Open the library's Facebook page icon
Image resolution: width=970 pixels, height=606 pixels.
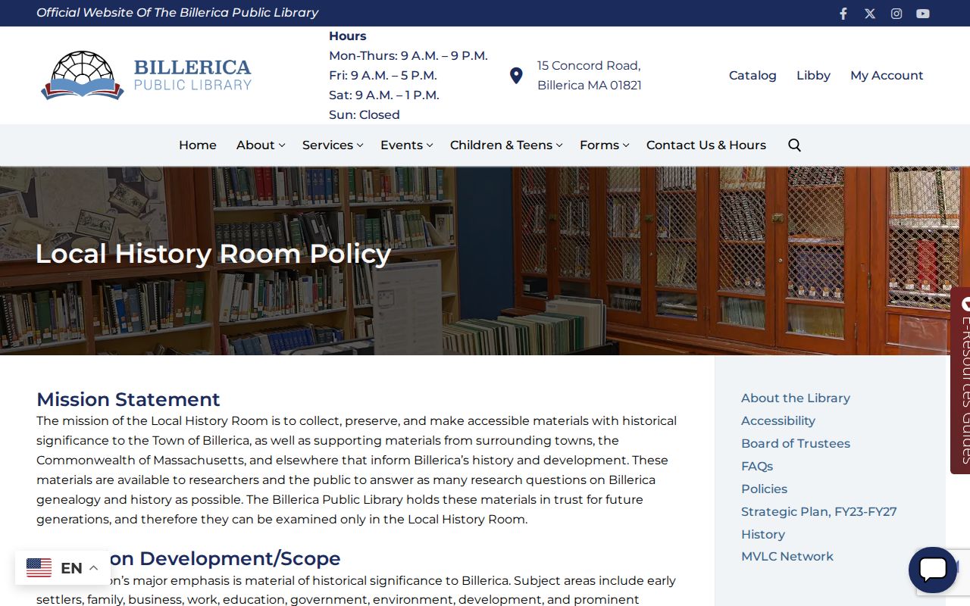[843, 14]
